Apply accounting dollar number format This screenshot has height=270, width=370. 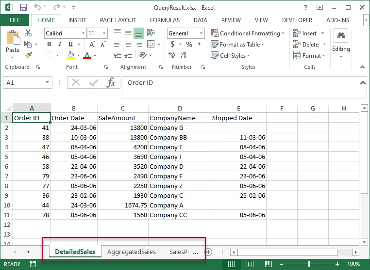pos(172,44)
